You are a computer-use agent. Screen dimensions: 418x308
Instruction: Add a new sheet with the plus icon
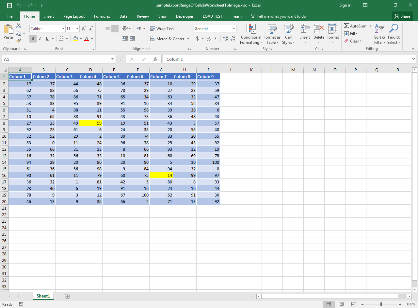(67, 296)
